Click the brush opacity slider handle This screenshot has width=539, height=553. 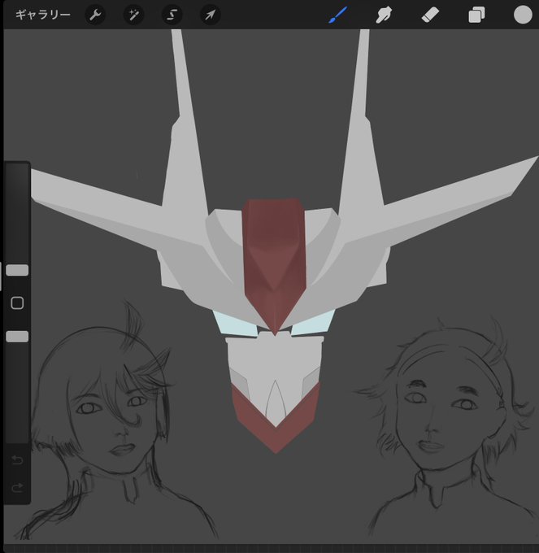(17, 337)
